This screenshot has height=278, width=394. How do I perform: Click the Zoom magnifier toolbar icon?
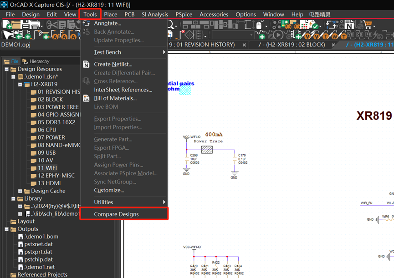coord(171,24)
